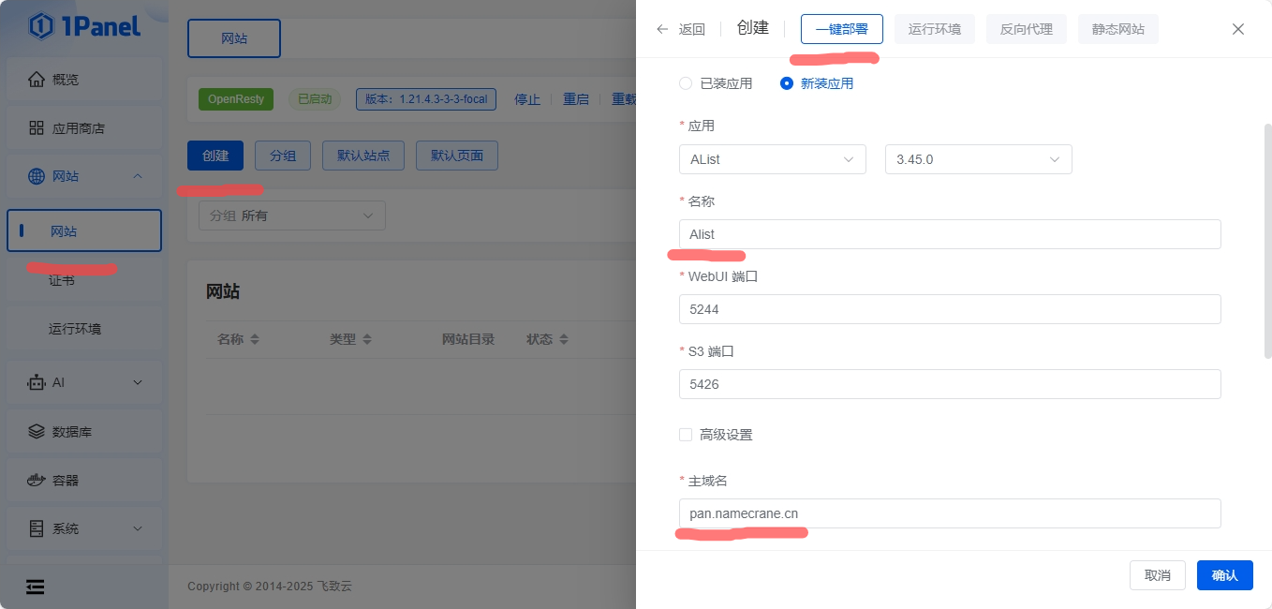The image size is (1272, 609).
Task: Click the 网站目录 column header
Action: [x=468, y=339]
